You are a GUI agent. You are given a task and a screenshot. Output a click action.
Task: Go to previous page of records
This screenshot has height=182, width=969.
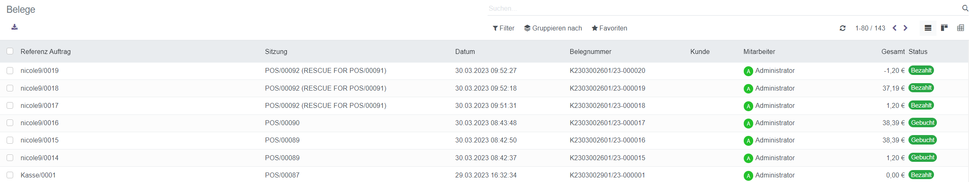click(894, 28)
